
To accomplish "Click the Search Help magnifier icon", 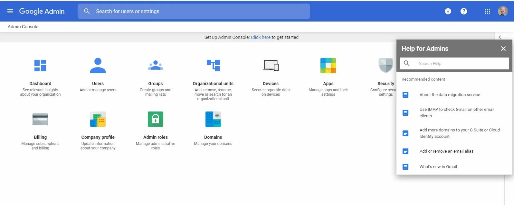I will pos(407,63).
